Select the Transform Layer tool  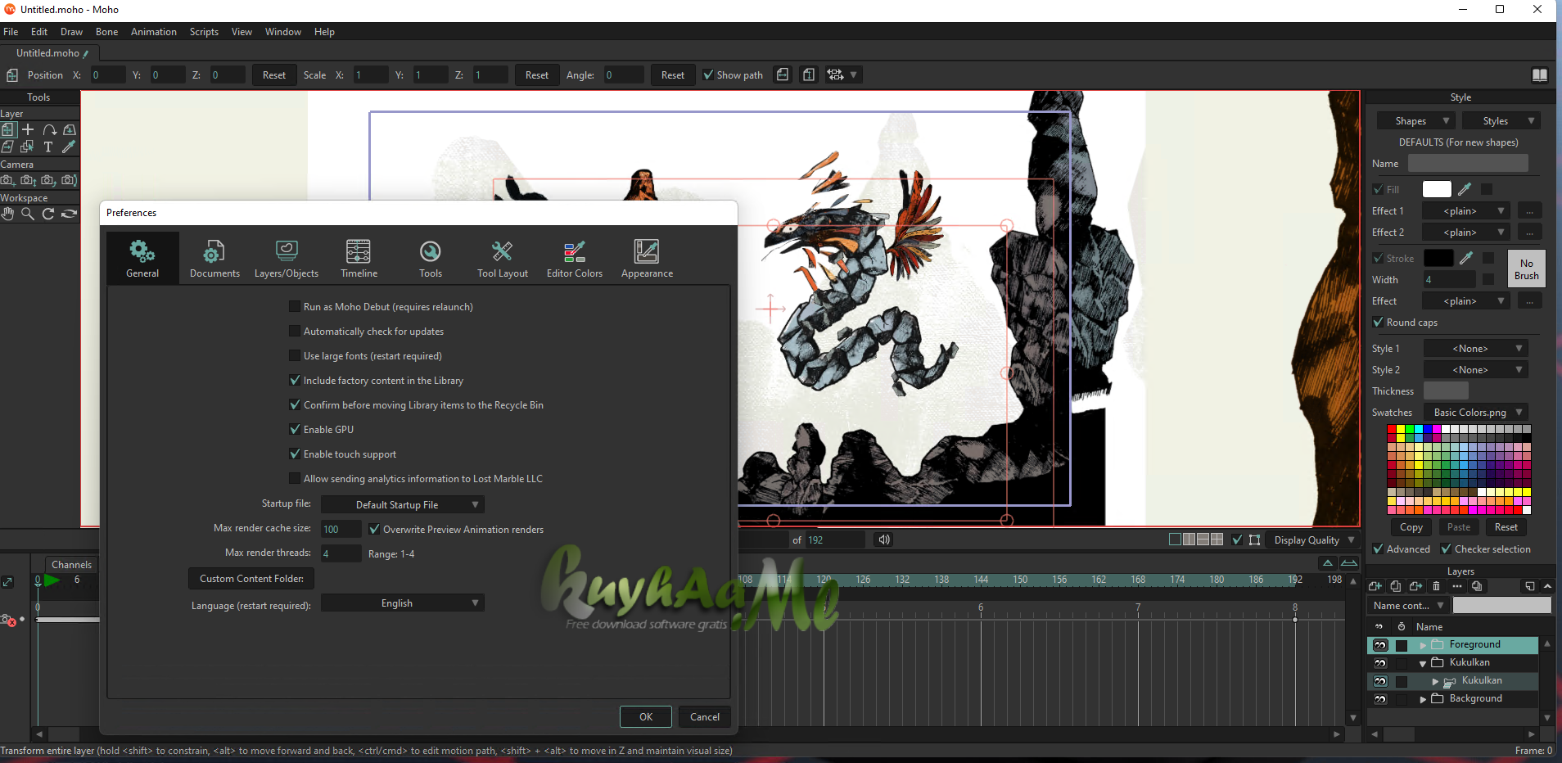coord(8,129)
